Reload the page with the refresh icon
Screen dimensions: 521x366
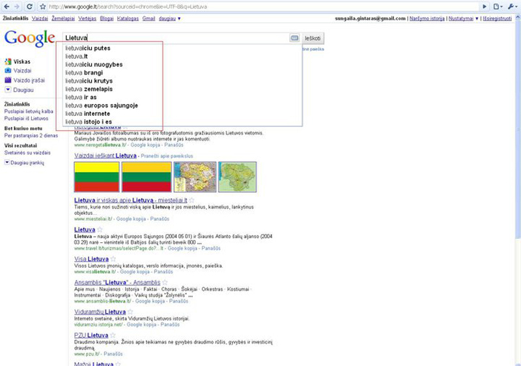[x=29, y=7]
